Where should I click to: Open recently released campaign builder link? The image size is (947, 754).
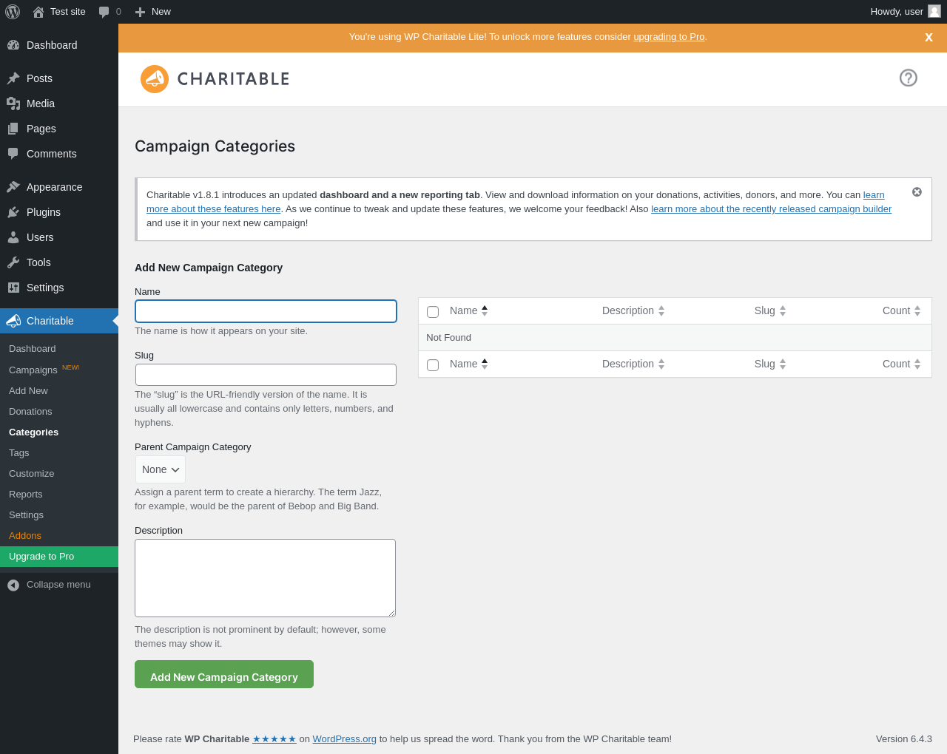(x=771, y=209)
